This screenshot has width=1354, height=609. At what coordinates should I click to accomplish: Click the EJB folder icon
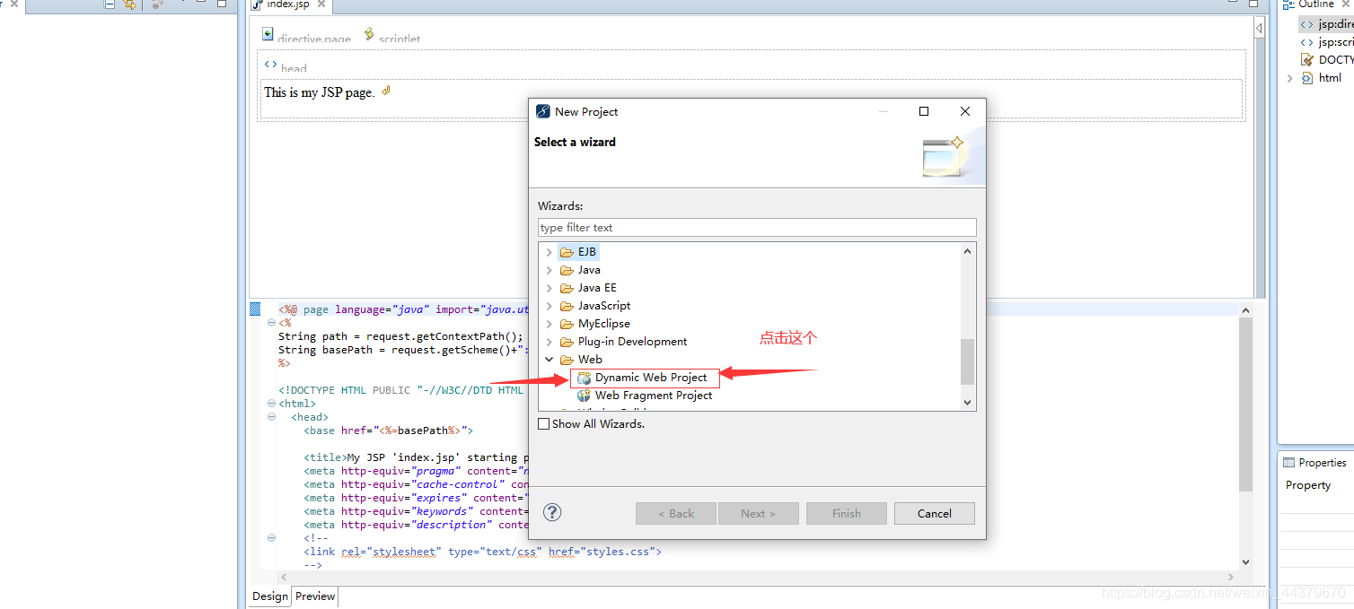[x=567, y=252]
